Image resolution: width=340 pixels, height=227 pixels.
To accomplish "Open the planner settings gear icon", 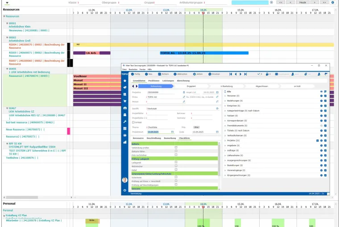I will pos(332,2).
